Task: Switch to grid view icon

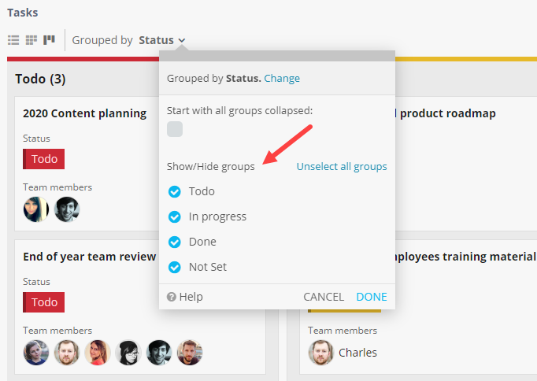Action: 31,40
